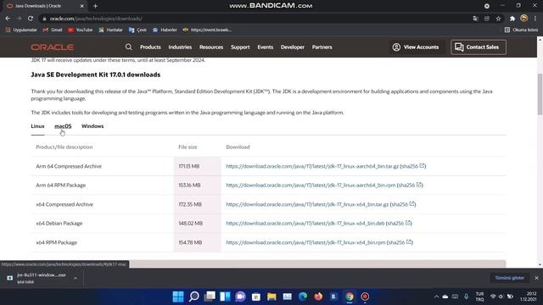The width and height of the screenshot is (543, 305).
Task: Open File Explorer from taskbar
Action: point(271,297)
